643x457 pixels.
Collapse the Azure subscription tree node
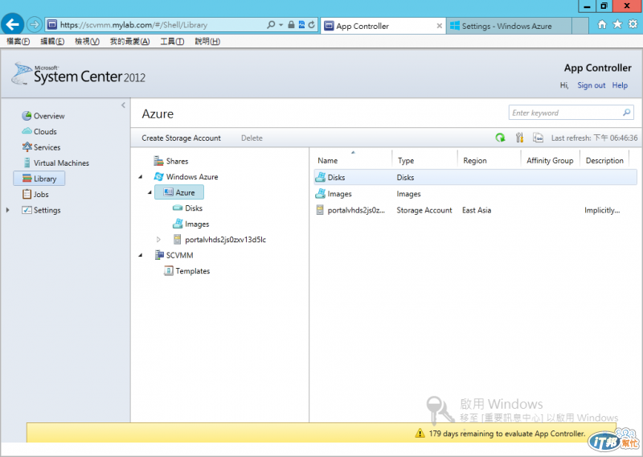tap(149, 192)
